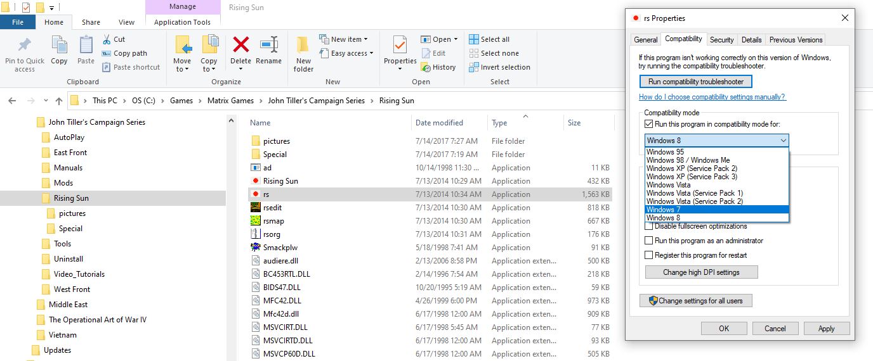Click OK in rs Properties

click(724, 329)
